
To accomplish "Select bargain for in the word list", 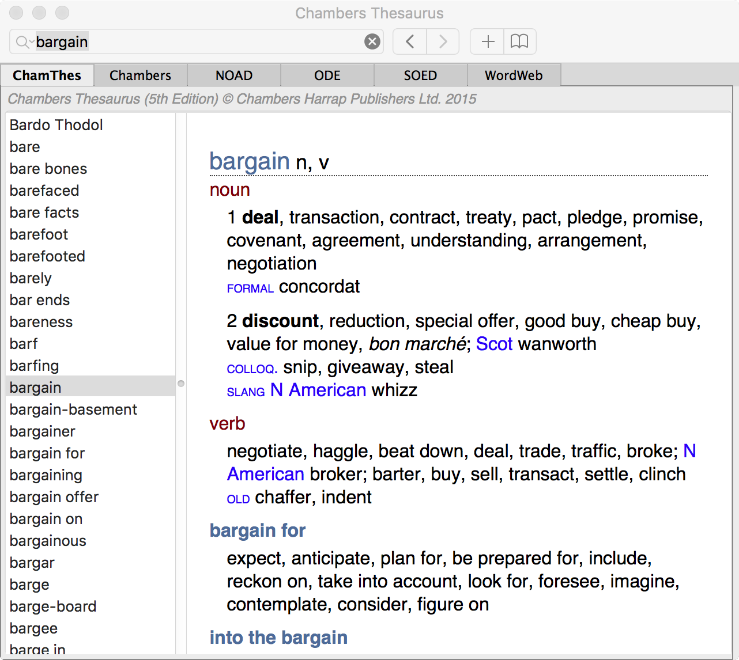I will coord(91,453).
